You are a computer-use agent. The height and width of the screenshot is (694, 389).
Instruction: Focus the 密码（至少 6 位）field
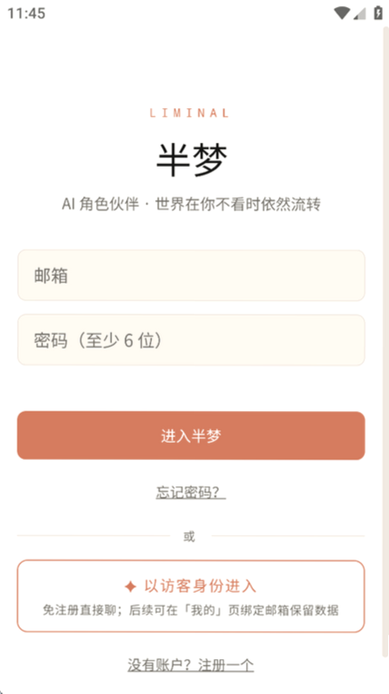tap(191, 340)
